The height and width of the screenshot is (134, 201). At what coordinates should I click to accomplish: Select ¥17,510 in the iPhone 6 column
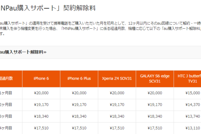(41, 128)
